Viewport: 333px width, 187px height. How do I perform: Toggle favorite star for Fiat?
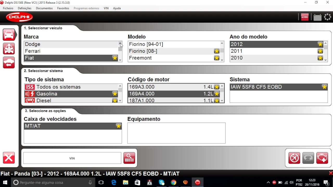(x=115, y=58)
